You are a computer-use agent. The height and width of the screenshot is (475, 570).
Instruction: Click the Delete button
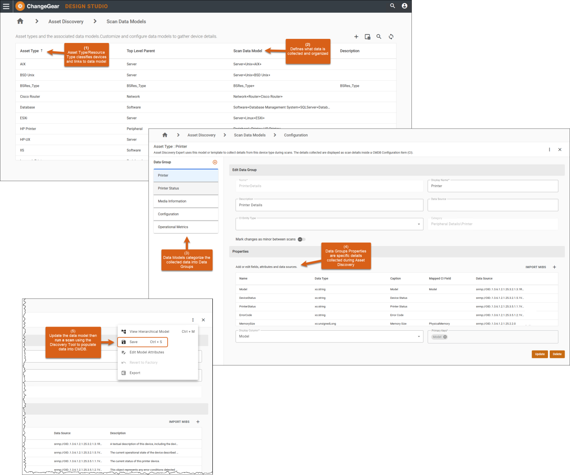[557, 354]
